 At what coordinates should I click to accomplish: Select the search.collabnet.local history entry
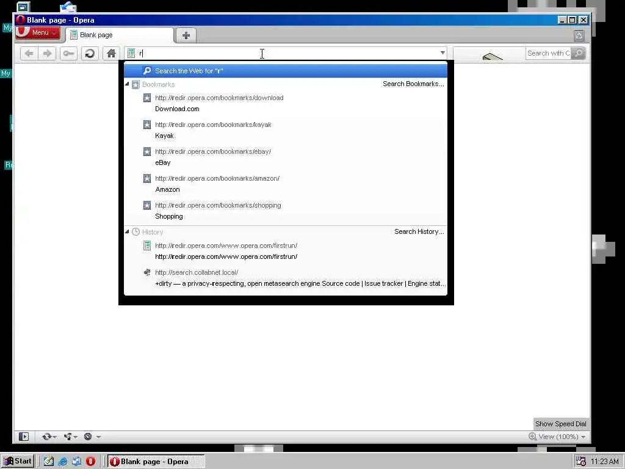286,278
